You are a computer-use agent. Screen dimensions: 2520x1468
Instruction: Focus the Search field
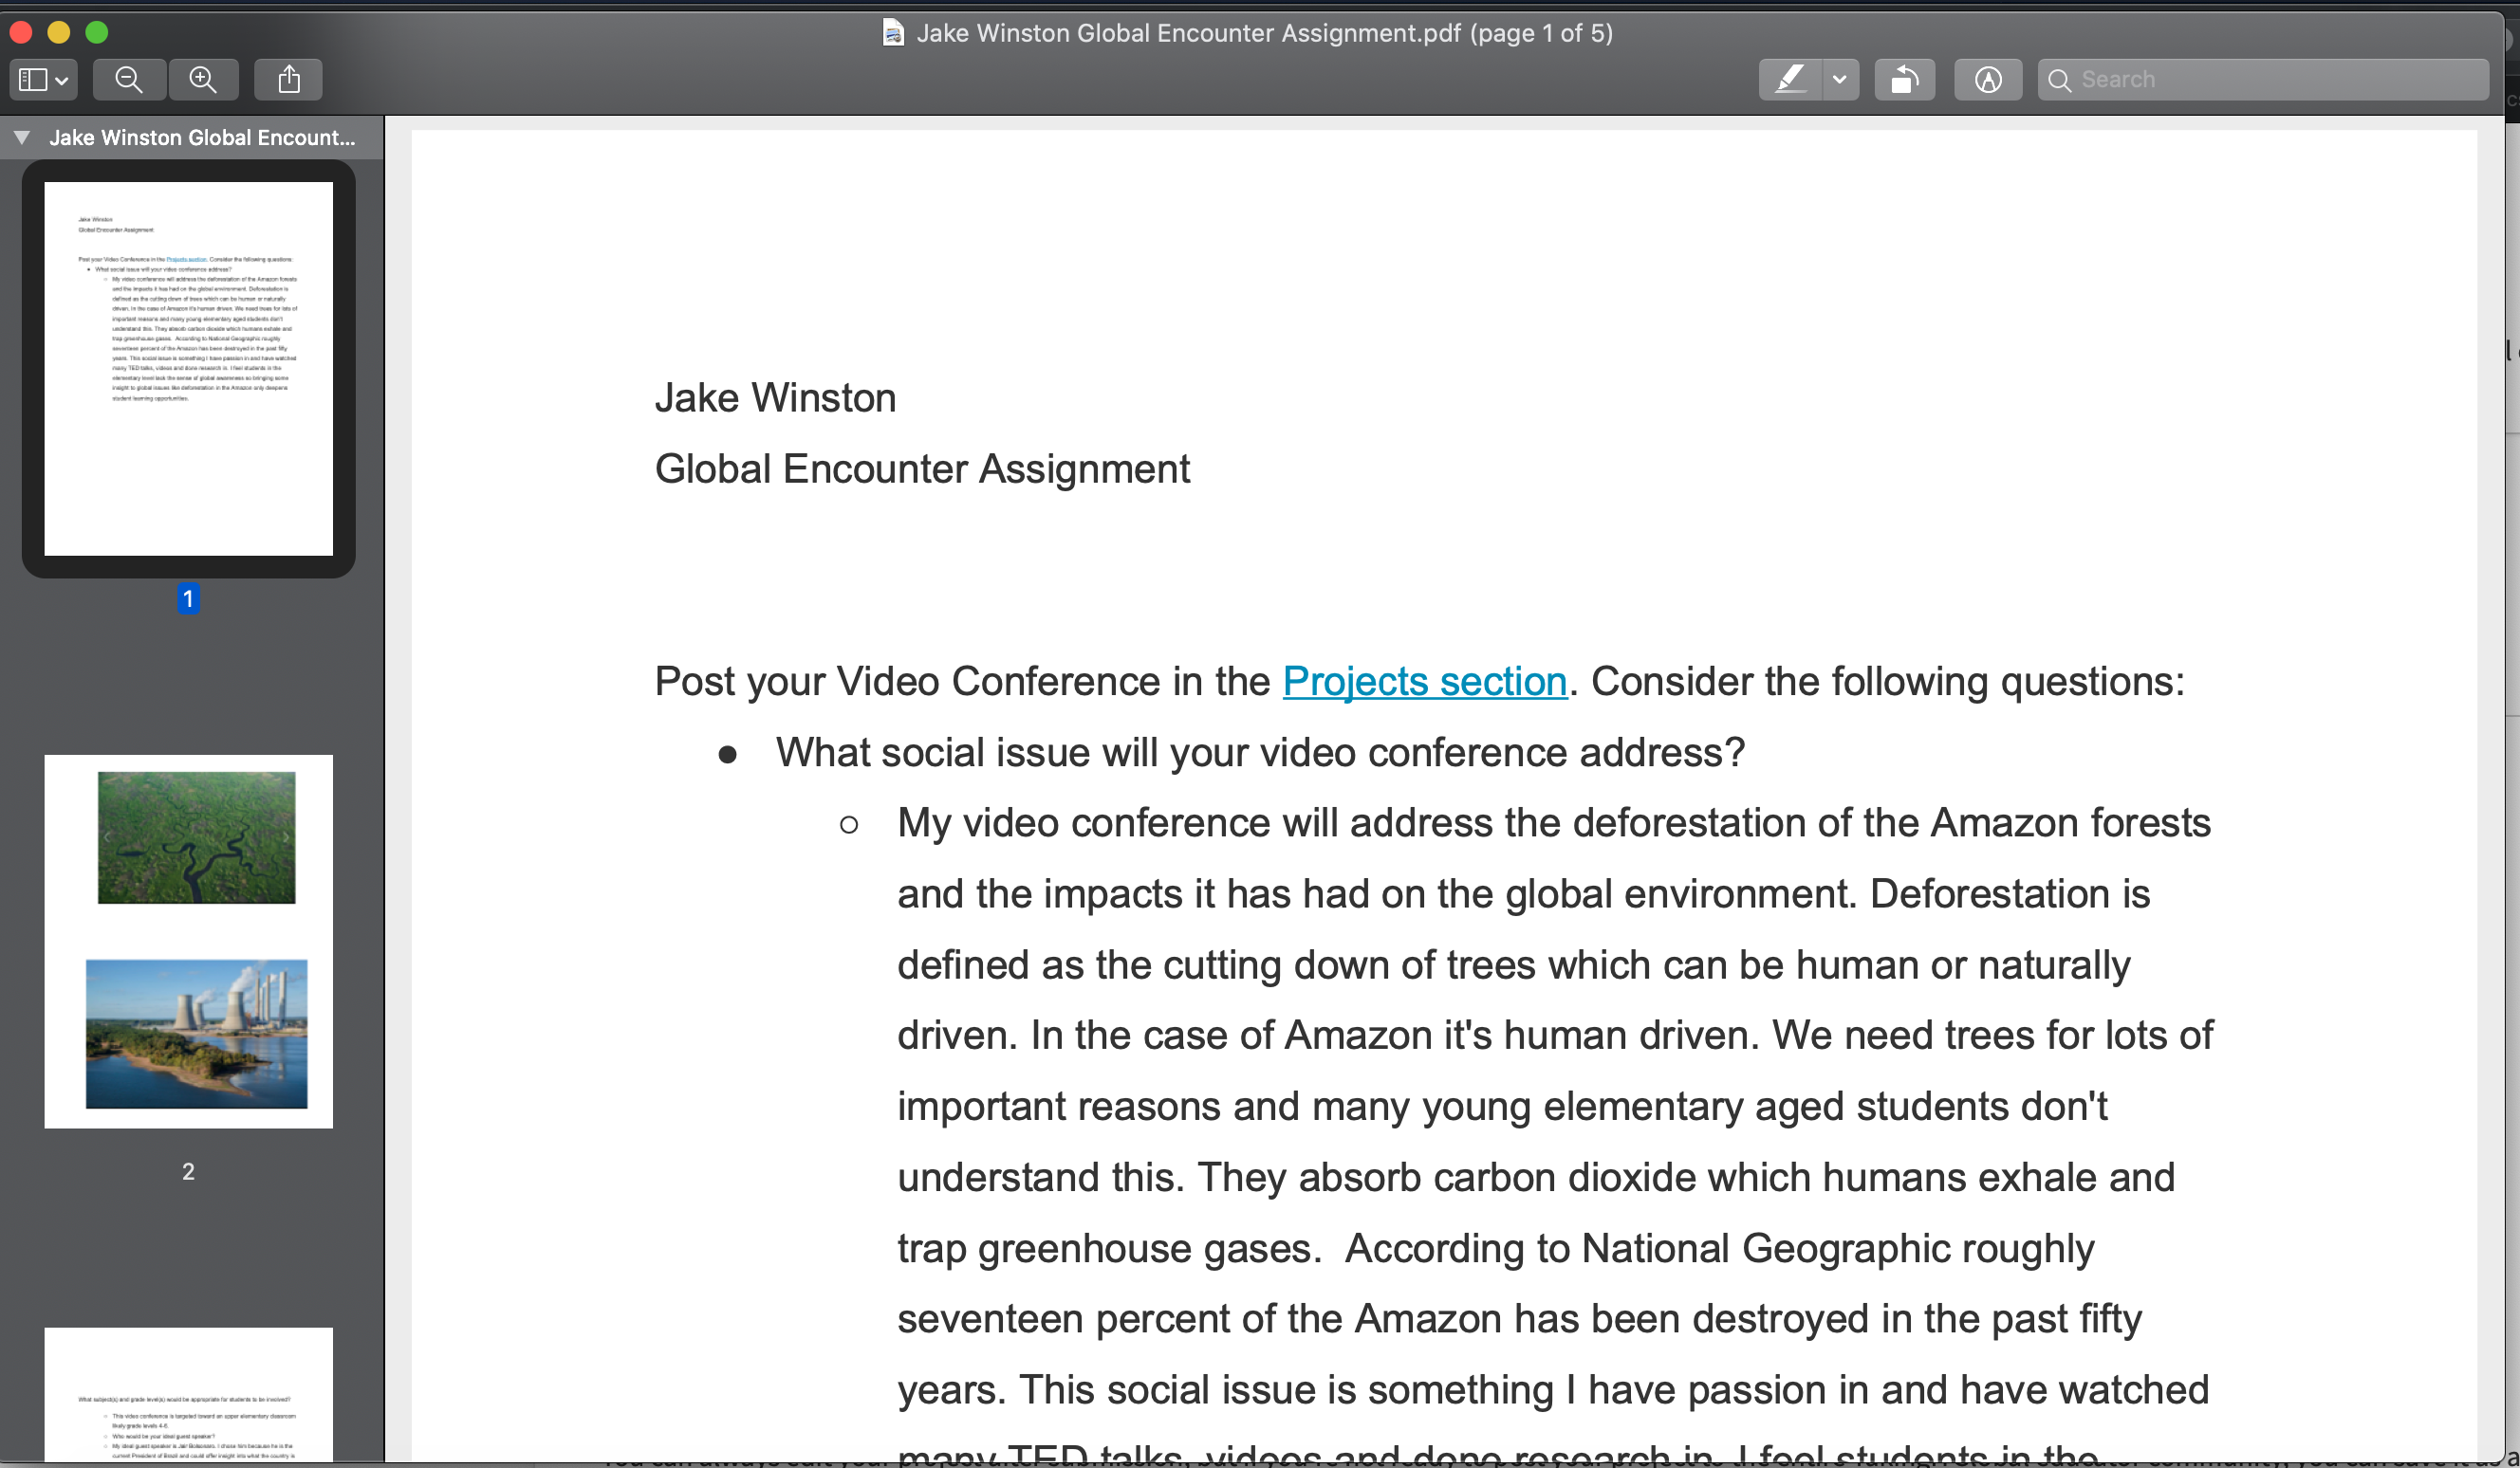point(2263,80)
